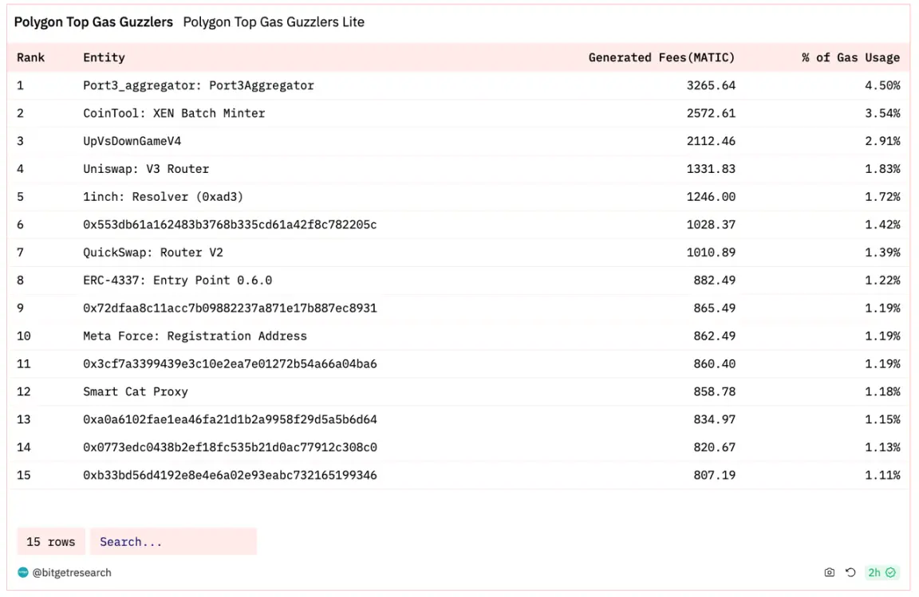Select the Smart Cat Proxy row
919x597 pixels.
[x=459, y=391]
